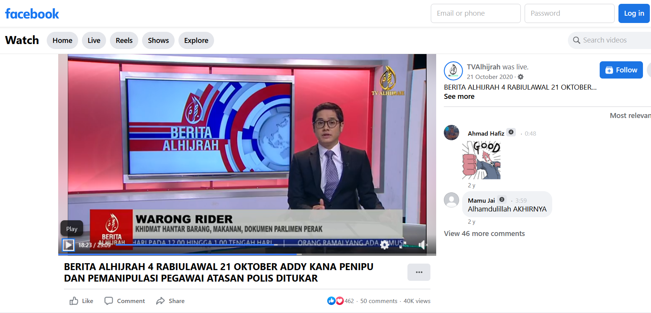651x313 pixels.
Task: Open TVAlhijrah profile picture
Action: click(453, 71)
